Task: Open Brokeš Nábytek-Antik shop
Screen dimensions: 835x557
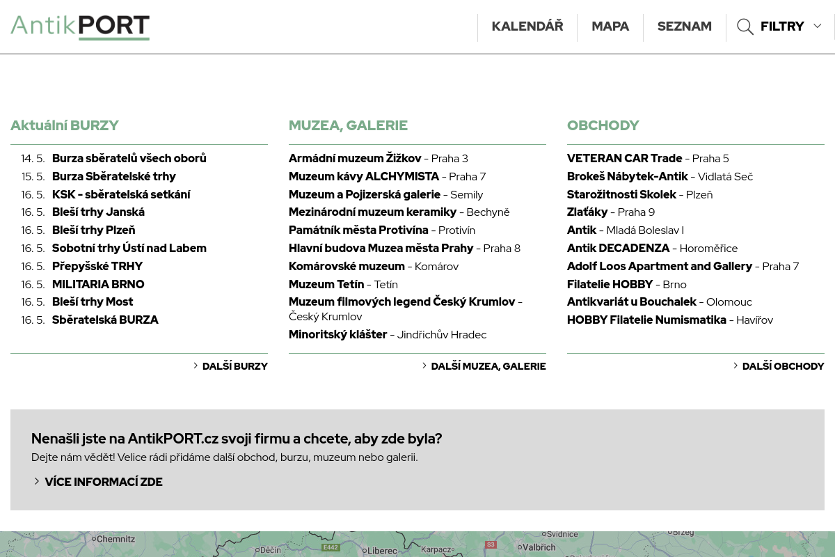Action: (x=627, y=177)
